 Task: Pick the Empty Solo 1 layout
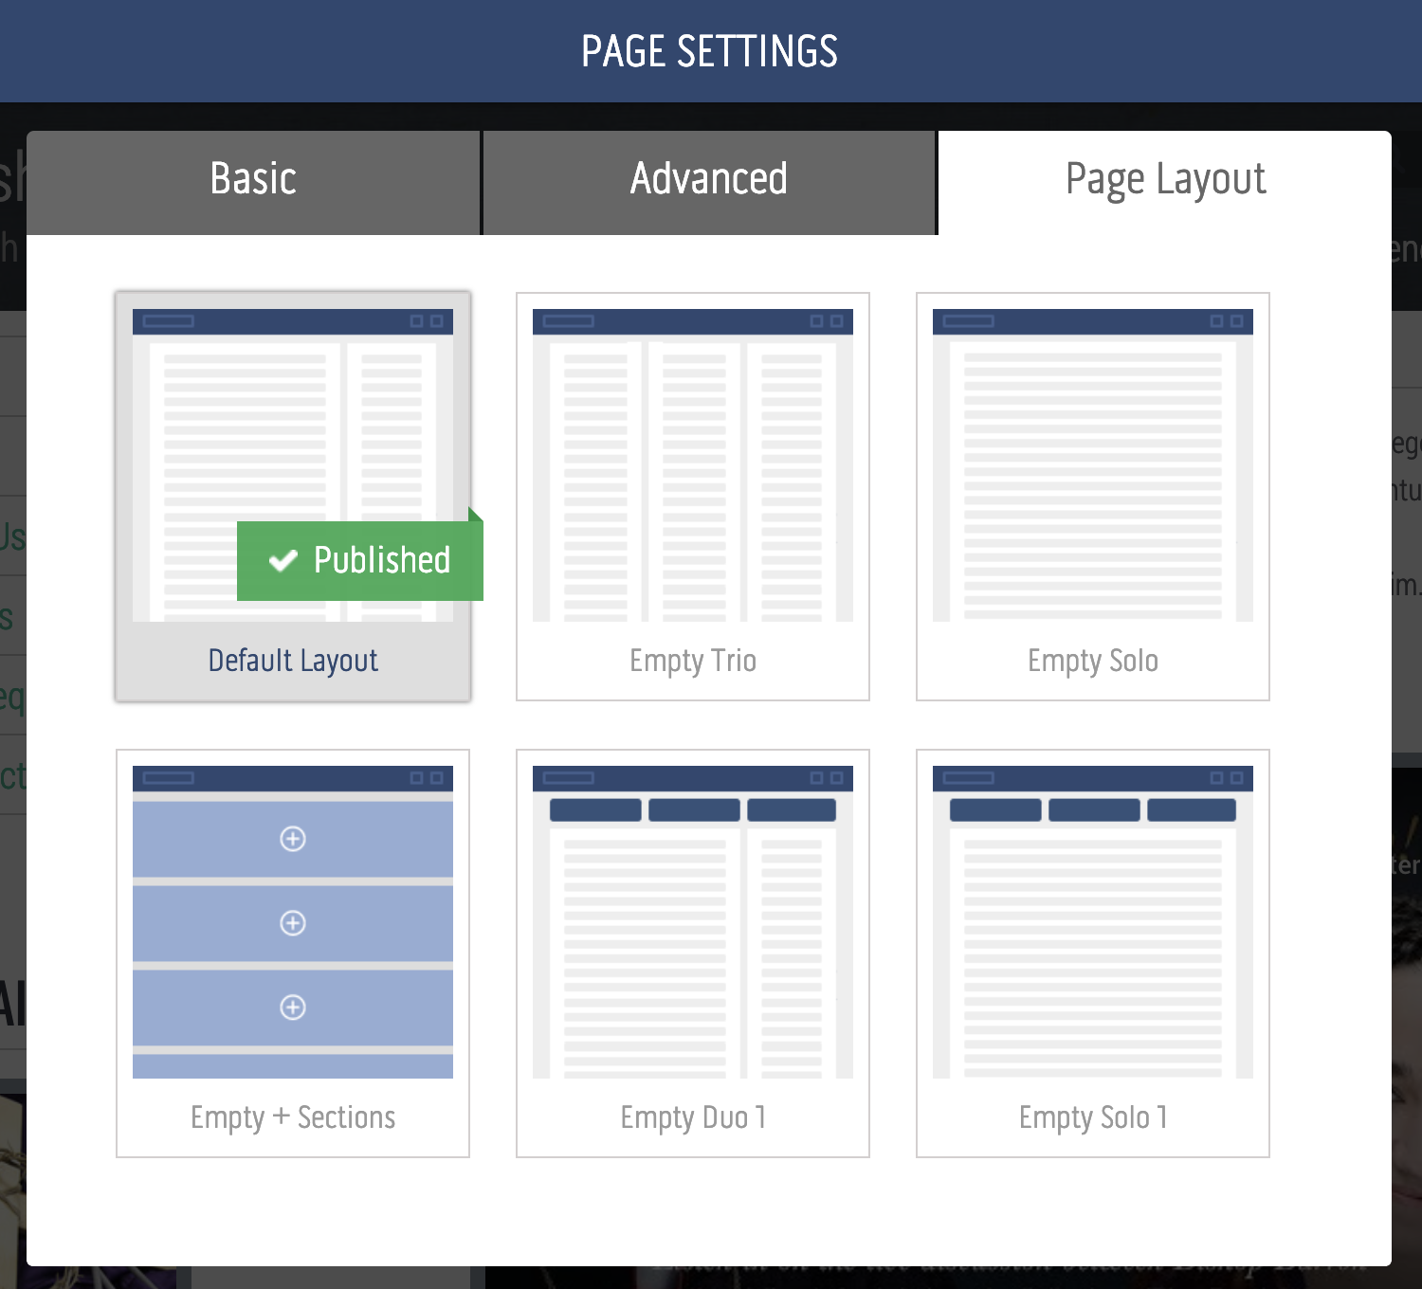tap(1093, 953)
